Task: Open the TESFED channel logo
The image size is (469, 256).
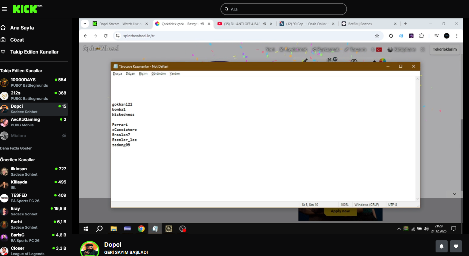Action: pyautogui.click(x=4, y=198)
